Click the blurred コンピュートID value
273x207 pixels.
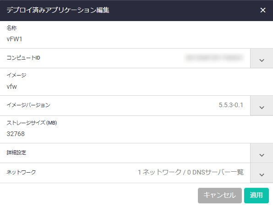click(x=214, y=58)
